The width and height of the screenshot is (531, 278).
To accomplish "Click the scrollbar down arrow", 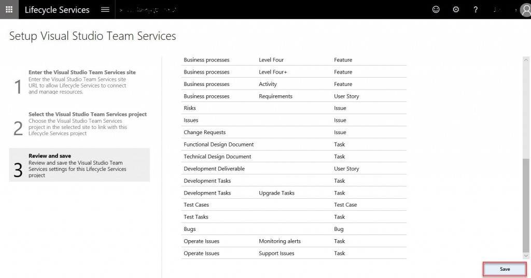I will [526, 256].
